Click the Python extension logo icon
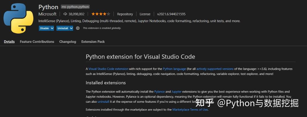Viewport: 307px width, 117px height. pyautogui.click(x=18, y=18)
